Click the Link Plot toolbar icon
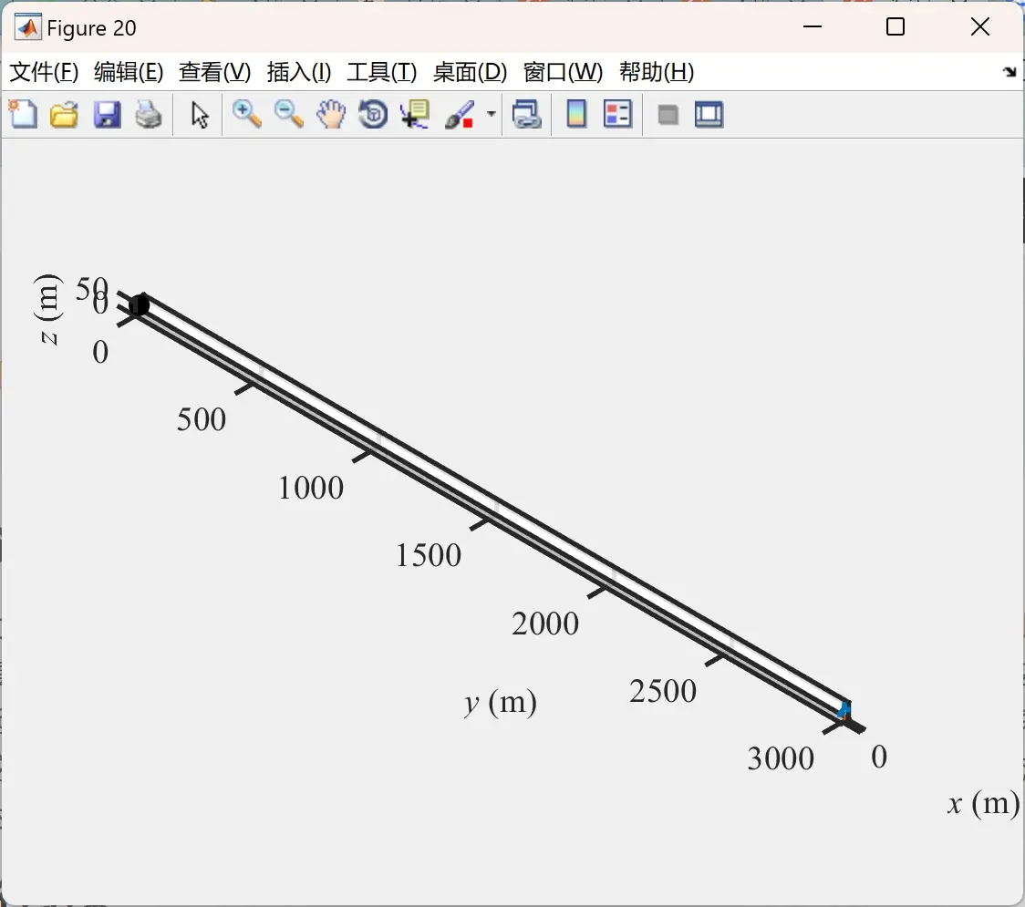 pyautogui.click(x=526, y=114)
